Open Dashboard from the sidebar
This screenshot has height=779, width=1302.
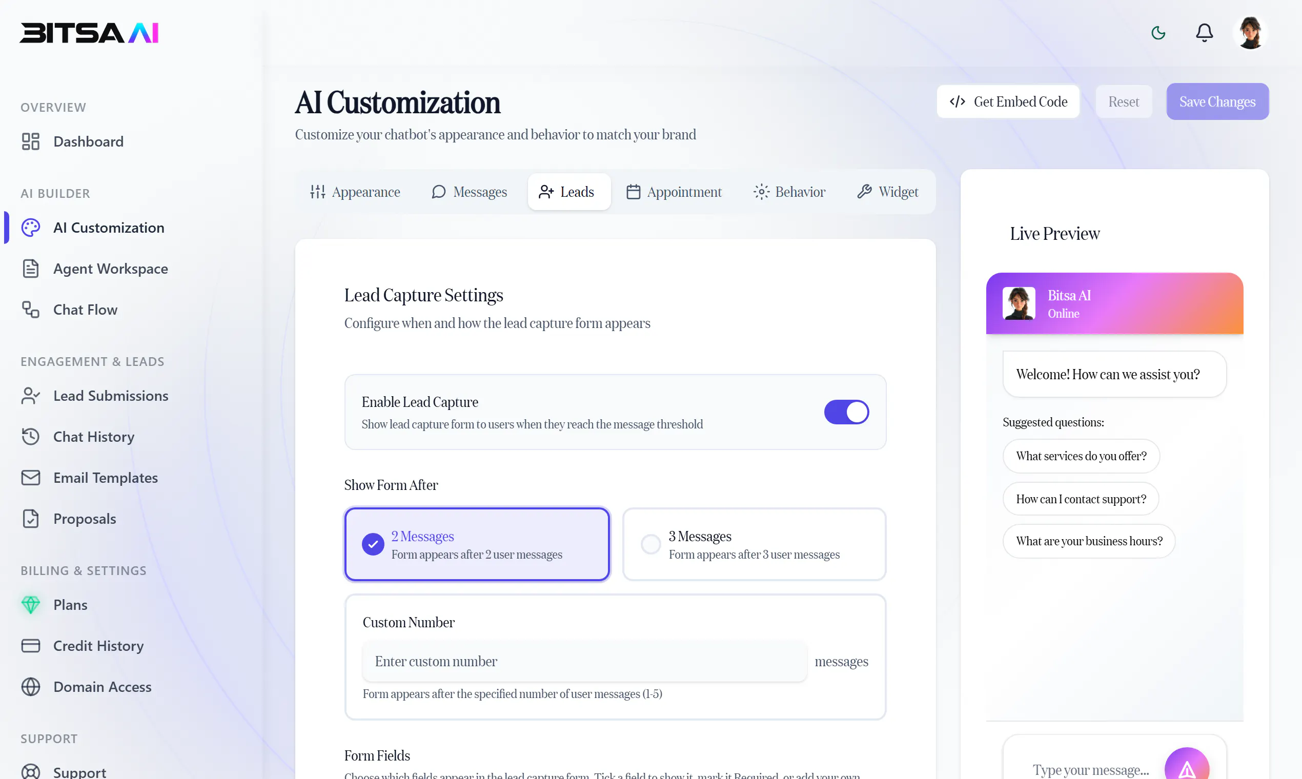click(x=72, y=141)
